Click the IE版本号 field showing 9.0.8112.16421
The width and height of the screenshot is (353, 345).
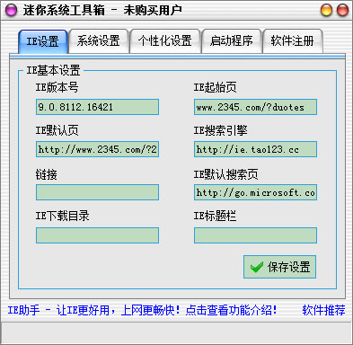pyautogui.click(x=97, y=107)
